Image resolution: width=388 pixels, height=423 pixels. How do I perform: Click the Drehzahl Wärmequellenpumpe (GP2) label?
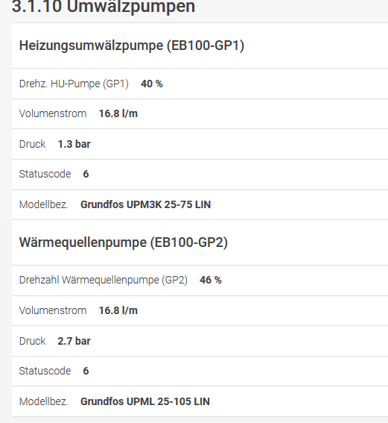(x=104, y=280)
